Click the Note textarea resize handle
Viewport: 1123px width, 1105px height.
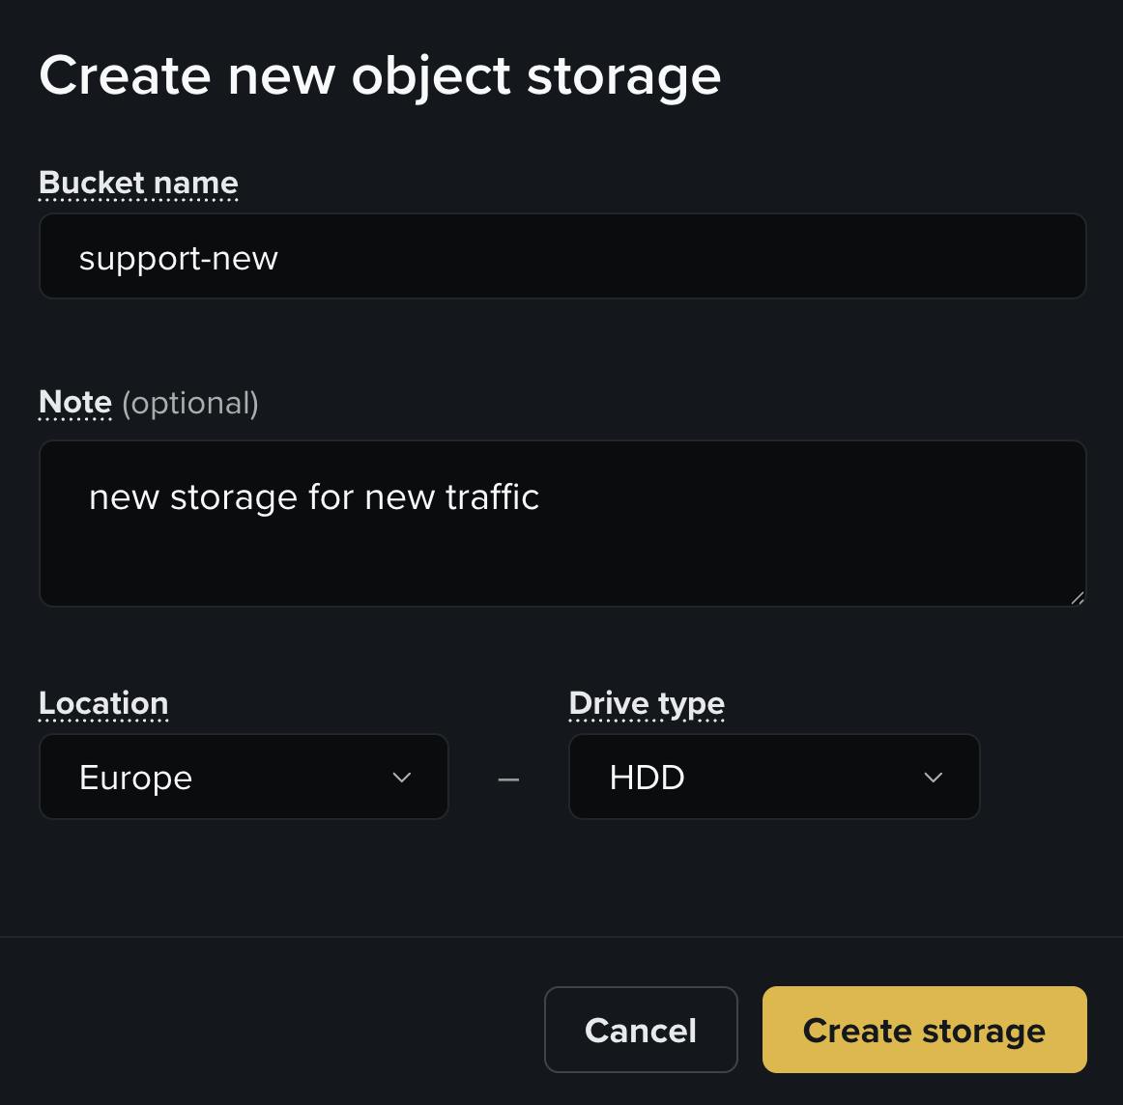[1078, 598]
